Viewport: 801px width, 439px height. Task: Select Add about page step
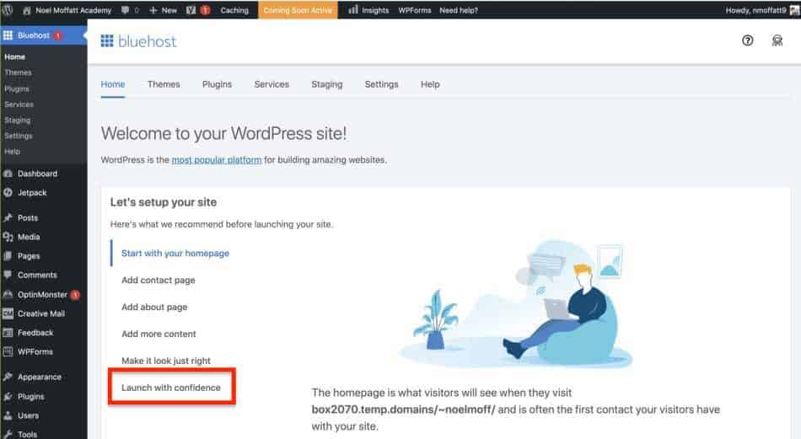pos(154,308)
